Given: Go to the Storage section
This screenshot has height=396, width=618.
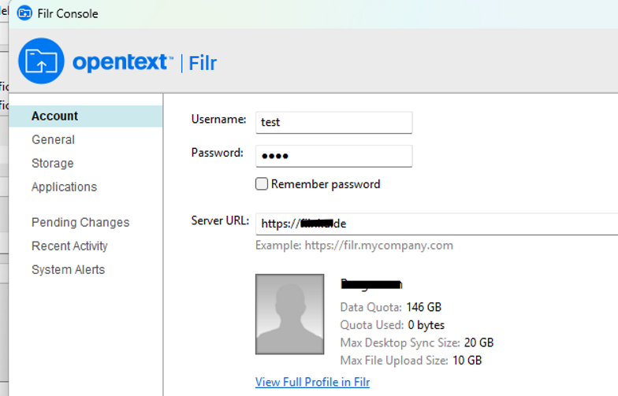Looking at the screenshot, I should pyautogui.click(x=52, y=164).
